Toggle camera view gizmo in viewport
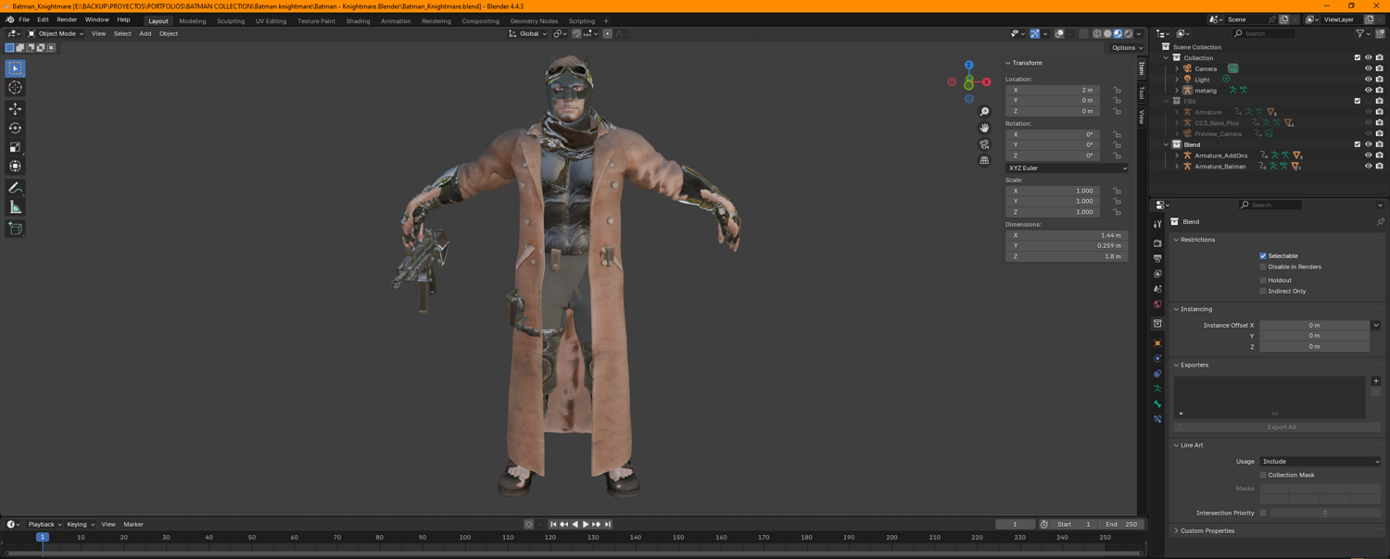The width and height of the screenshot is (1390, 559). tap(984, 144)
